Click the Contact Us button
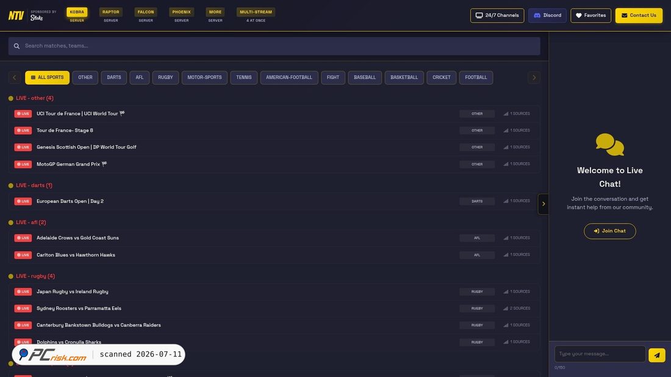The image size is (671, 377). (639, 15)
